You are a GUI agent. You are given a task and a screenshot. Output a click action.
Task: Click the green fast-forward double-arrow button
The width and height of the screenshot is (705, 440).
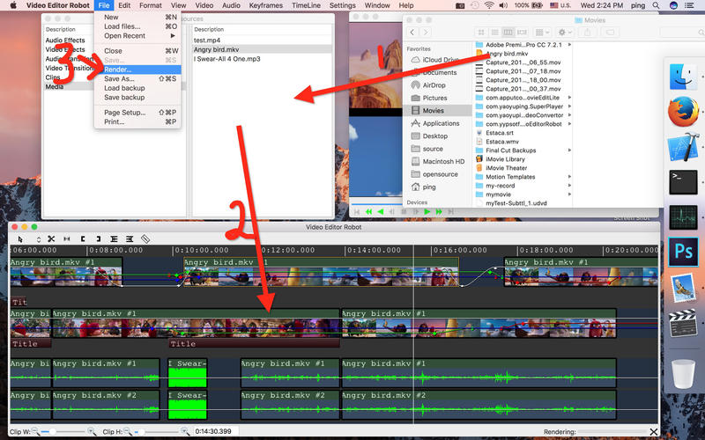(439, 211)
